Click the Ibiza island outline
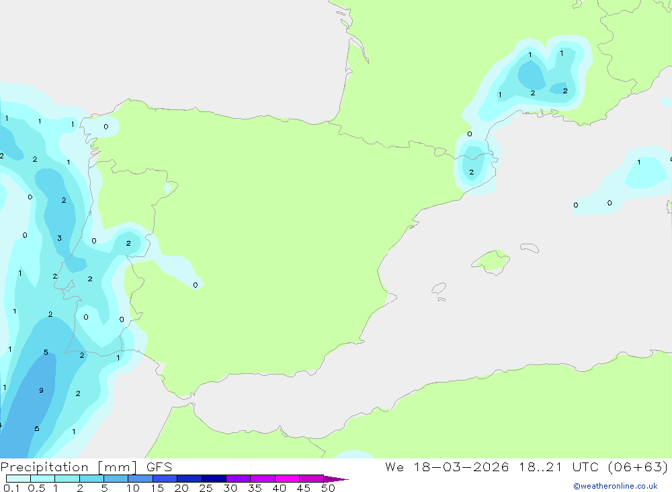Image resolution: width=672 pixels, height=492 pixels. point(439,288)
